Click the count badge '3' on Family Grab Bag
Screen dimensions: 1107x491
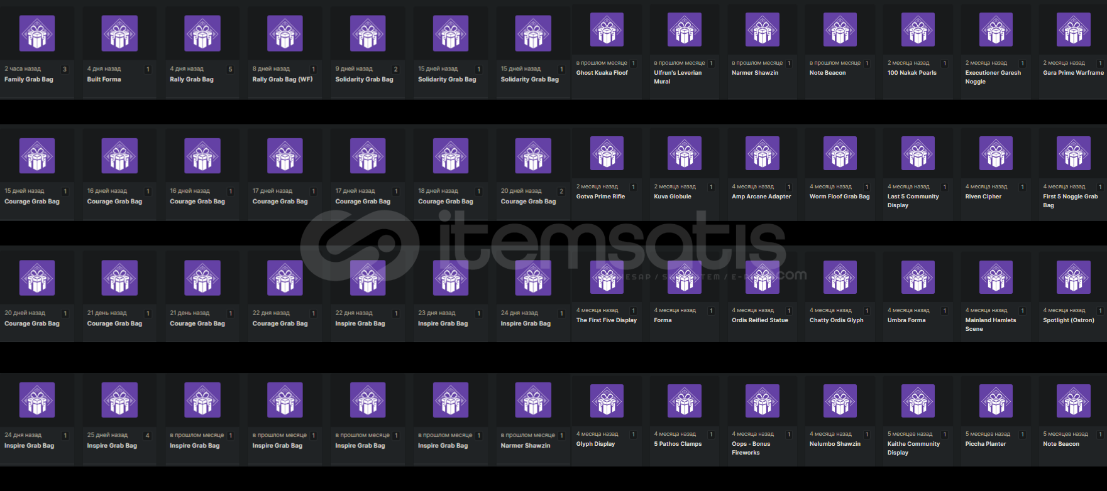[x=65, y=70]
